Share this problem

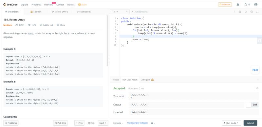point(61,25)
